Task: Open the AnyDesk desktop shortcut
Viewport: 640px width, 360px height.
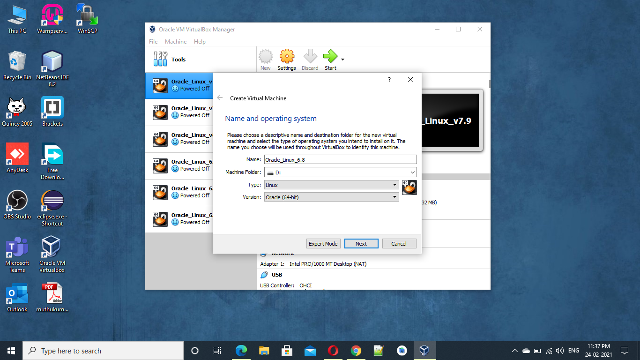Action: [17, 158]
